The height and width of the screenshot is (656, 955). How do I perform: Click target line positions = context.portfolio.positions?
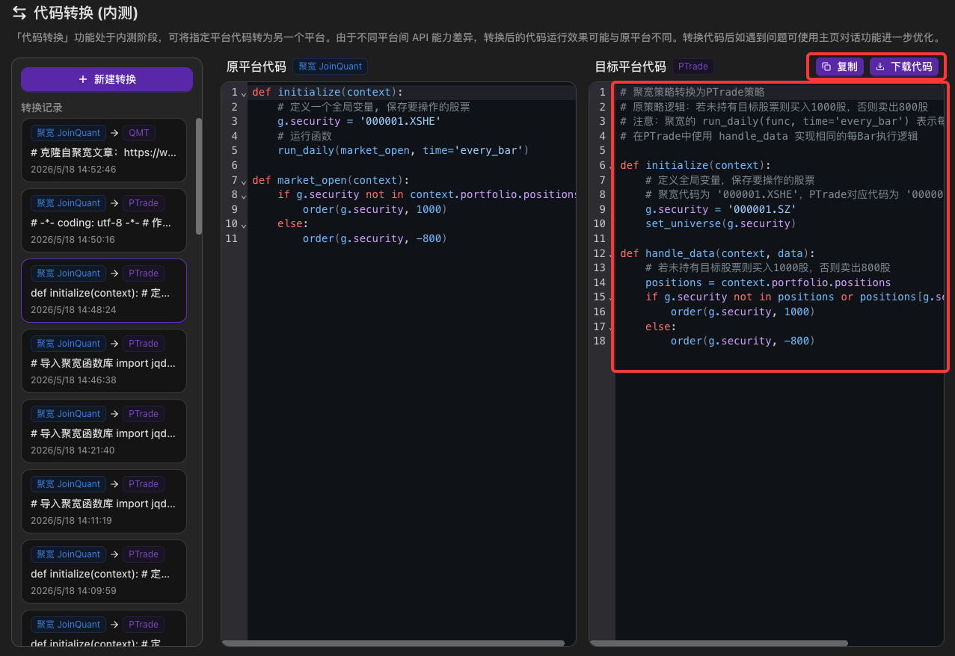[x=768, y=282]
